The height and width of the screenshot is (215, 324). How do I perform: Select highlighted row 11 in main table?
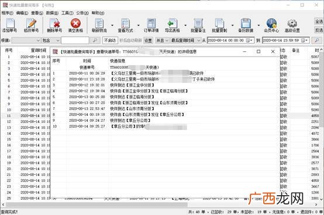26,116
